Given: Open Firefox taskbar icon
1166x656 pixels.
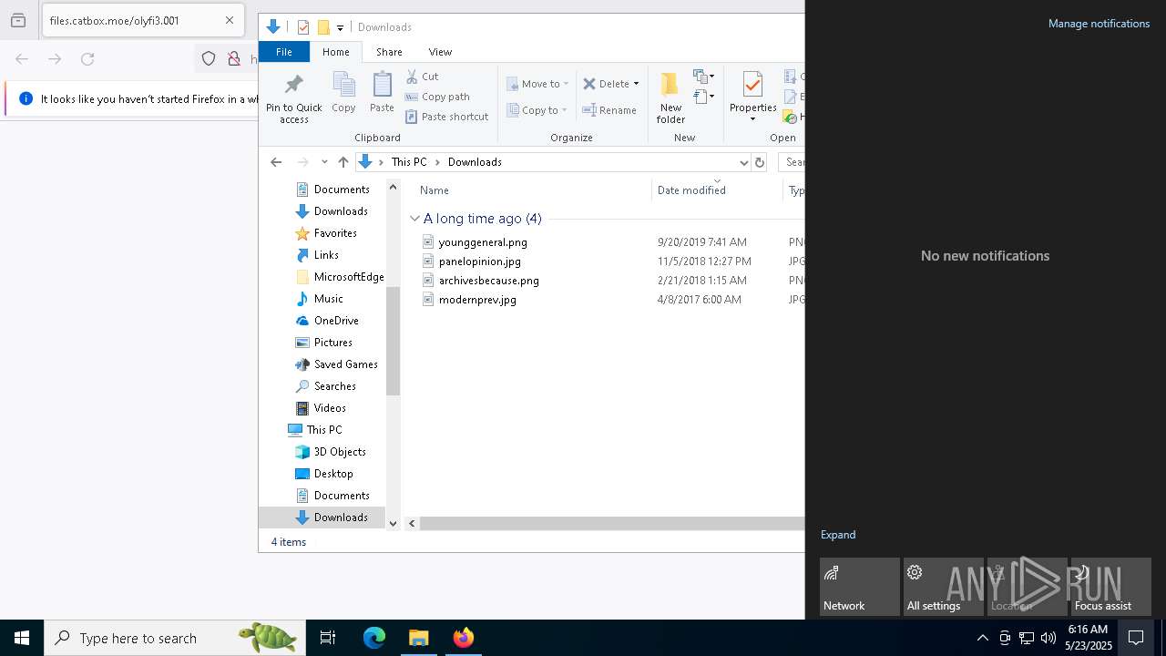Looking at the screenshot, I should (x=464, y=638).
